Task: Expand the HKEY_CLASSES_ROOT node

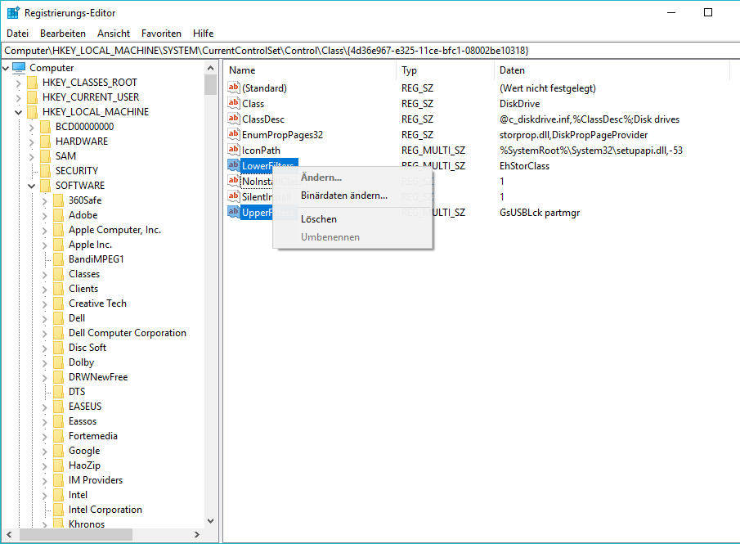Action: click(18, 83)
